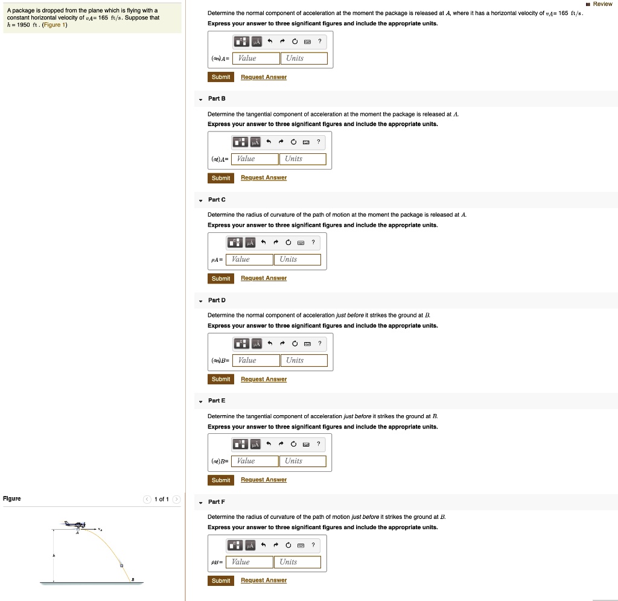Request Answer for Part C
The width and height of the screenshot is (618, 601).
264,278
